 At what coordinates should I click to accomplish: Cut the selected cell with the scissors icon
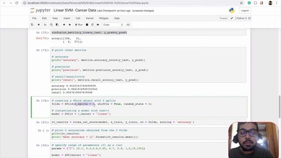pos(45,25)
